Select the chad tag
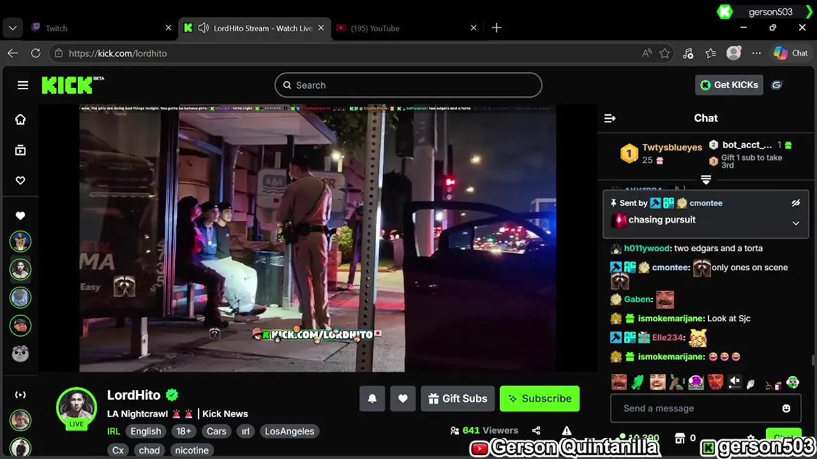Image resolution: width=817 pixels, height=459 pixels. point(149,450)
